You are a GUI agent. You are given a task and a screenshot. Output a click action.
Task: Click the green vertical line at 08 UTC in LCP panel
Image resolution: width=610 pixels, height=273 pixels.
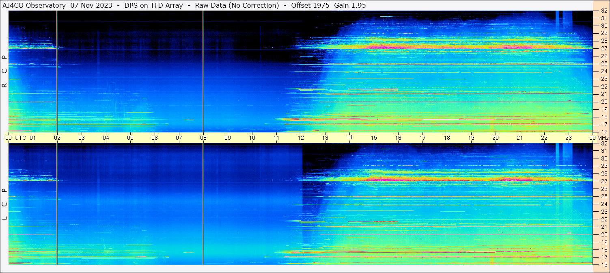point(203,203)
